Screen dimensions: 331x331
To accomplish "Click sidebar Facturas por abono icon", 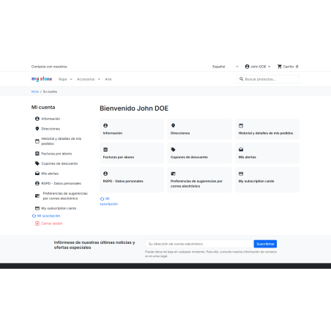I will tap(37, 154).
